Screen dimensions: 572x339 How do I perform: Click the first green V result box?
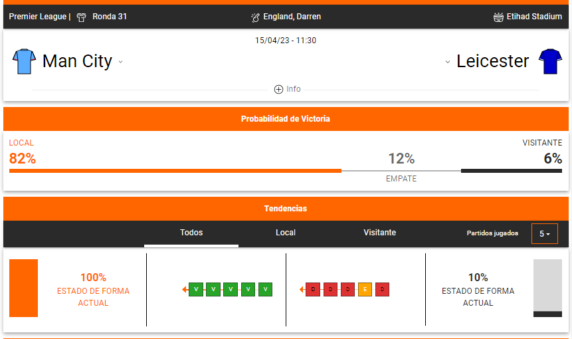click(x=196, y=289)
